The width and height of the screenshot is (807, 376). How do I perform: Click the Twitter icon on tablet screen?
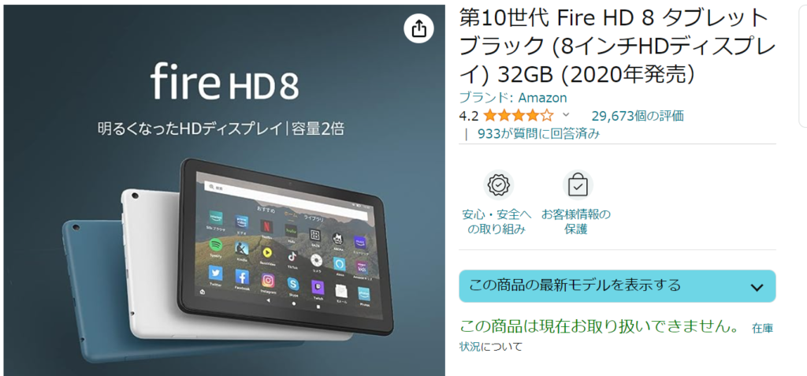point(216,274)
